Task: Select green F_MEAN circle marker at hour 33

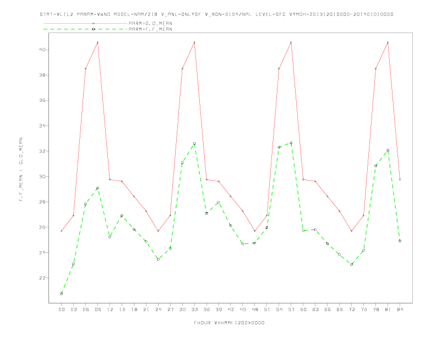Action: [194, 144]
